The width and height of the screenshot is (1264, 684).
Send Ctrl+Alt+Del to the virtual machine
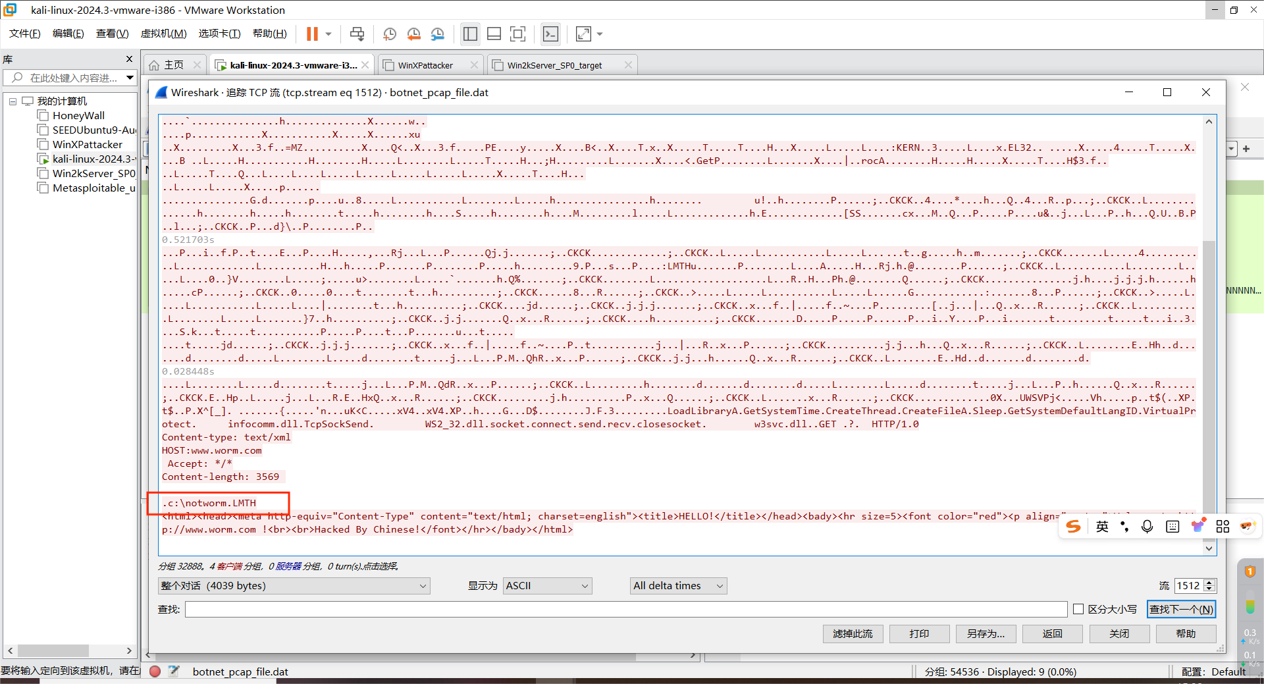tap(357, 34)
